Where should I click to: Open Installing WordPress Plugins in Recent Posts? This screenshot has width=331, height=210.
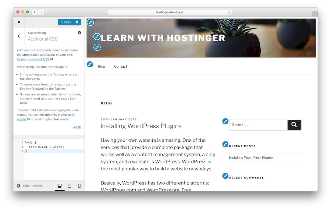click(251, 157)
